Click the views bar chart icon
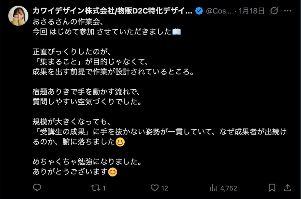Screen dimensions: 301x199 pos(213,188)
